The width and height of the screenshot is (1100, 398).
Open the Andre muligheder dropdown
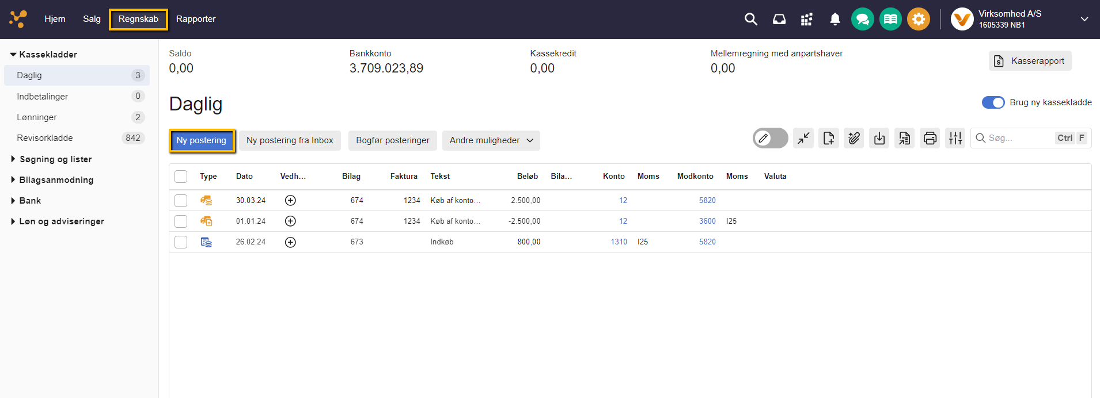(x=491, y=140)
